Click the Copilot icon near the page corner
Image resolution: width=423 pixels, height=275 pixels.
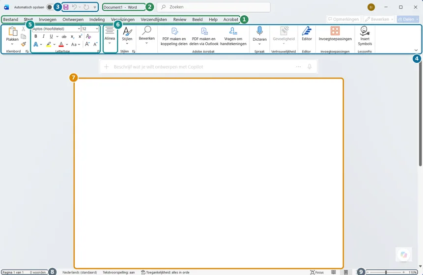[x=403, y=254]
